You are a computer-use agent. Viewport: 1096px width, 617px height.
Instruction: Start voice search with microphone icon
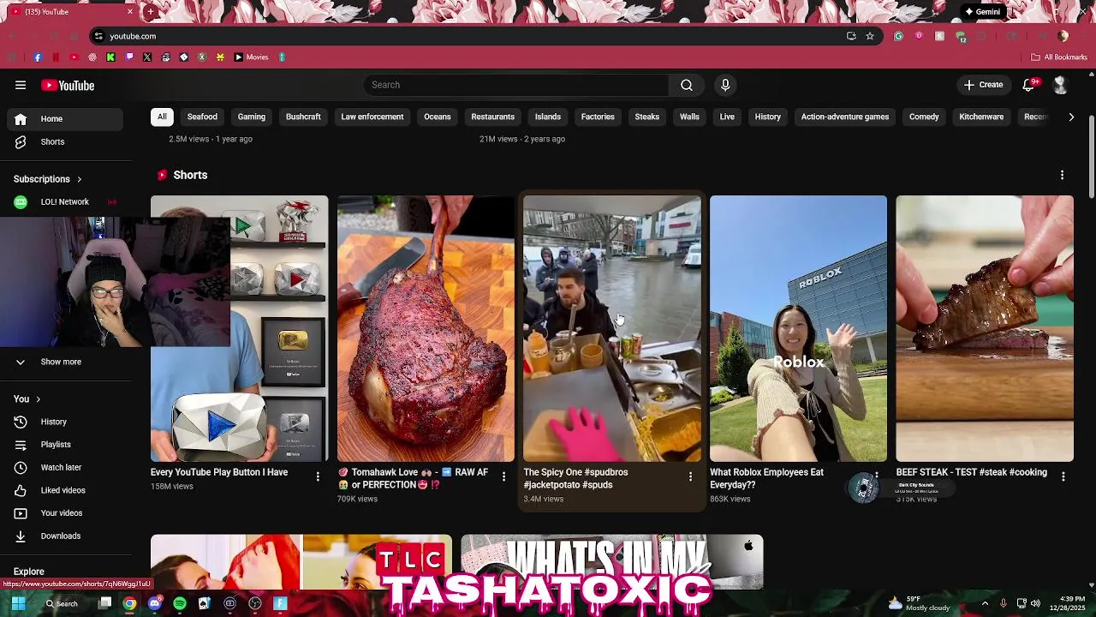point(725,85)
